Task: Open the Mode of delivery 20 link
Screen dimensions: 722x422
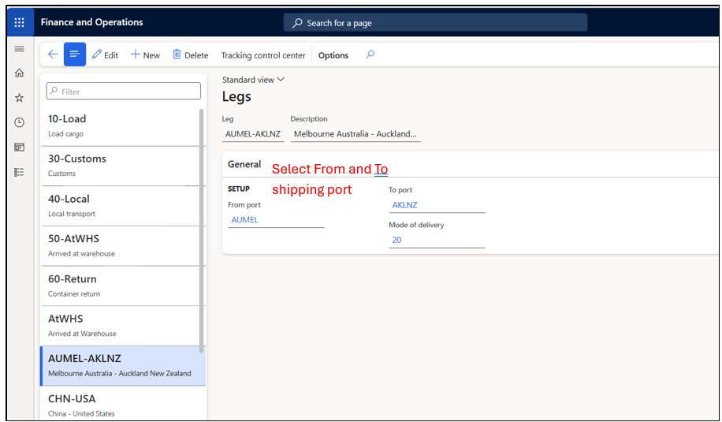Action: pos(396,240)
